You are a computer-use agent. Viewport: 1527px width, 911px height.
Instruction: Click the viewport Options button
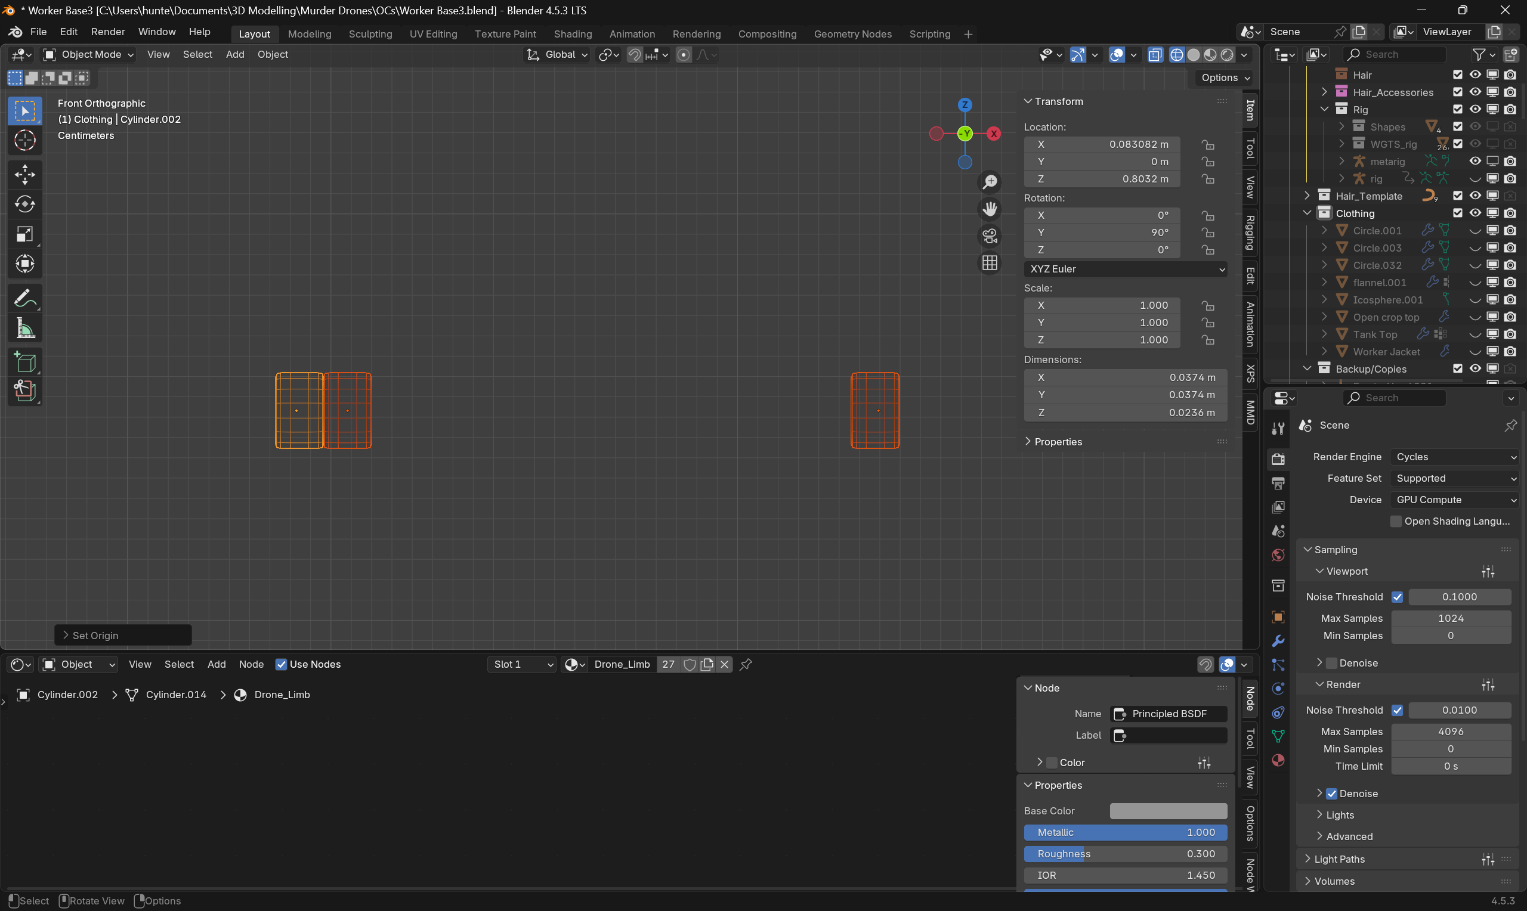pos(1225,78)
